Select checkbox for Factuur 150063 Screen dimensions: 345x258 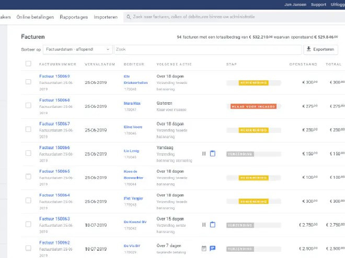coord(28,224)
